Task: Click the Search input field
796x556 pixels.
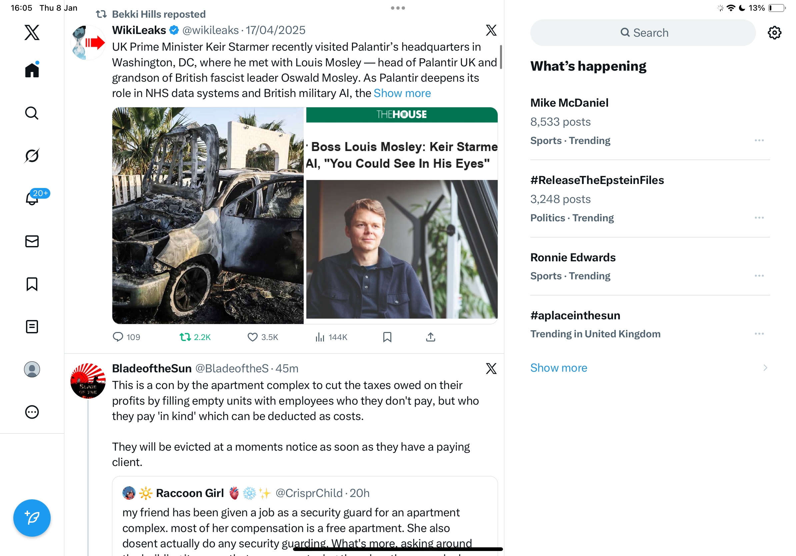Action: tap(643, 33)
